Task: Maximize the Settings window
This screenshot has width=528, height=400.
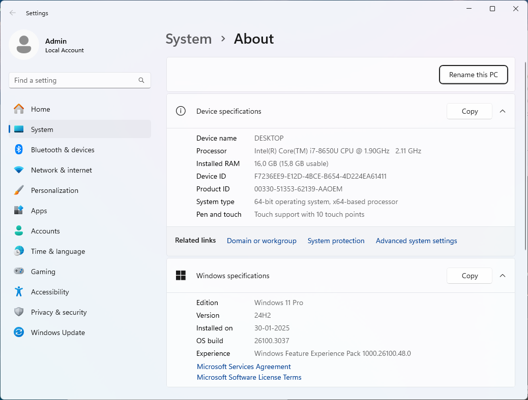Action: [492, 9]
